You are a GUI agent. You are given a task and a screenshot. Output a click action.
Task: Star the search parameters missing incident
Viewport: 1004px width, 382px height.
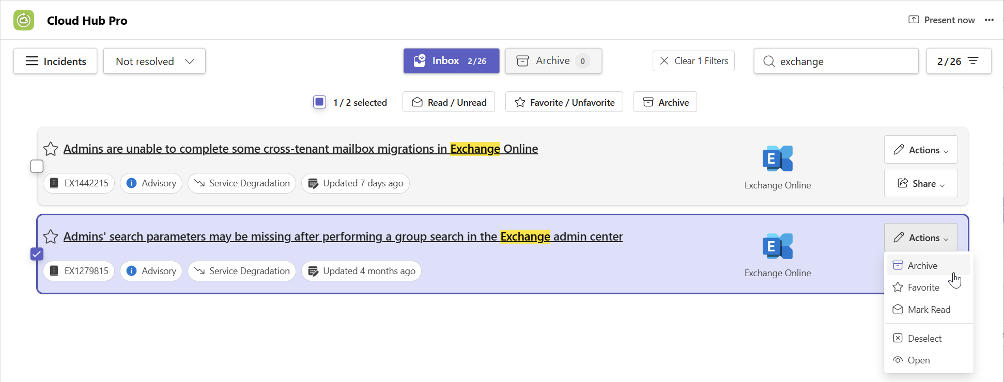51,236
